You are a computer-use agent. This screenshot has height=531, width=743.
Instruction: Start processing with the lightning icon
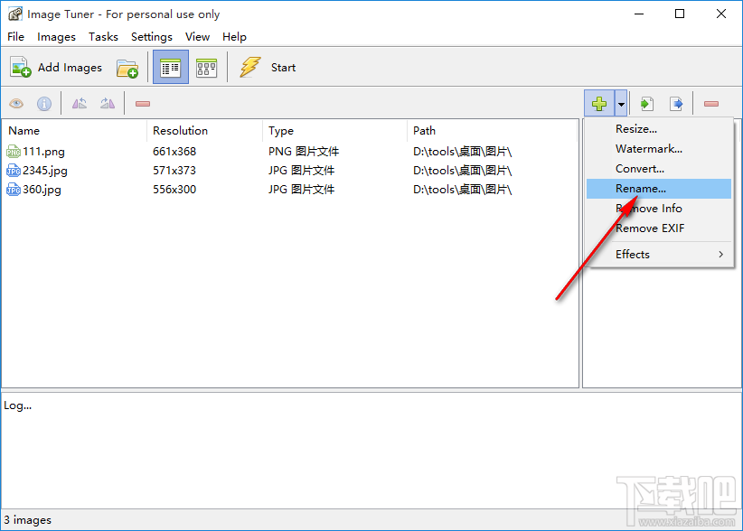click(250, 67)
